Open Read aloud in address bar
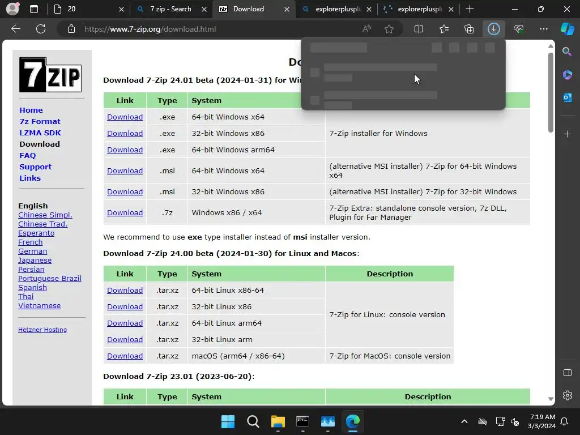 [x=366, y=29]
